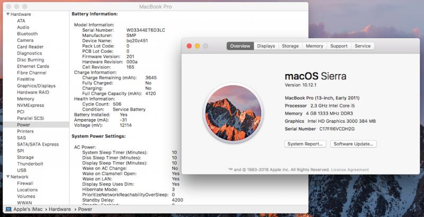Image resolution: width=424 pixels, height=217 pixels.
Task: Select Firewall under Network
Action: (x=25, y=183)
